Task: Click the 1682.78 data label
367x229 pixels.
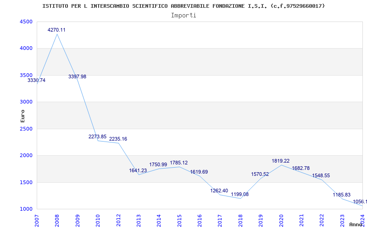Action: click(x=301, y=168)
